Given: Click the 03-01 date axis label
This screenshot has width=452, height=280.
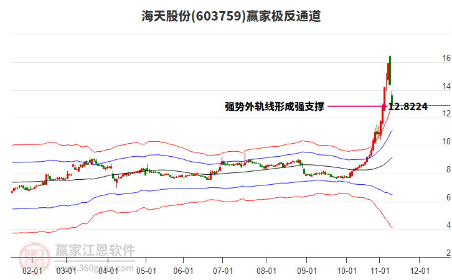Looking at the screenshot, I should 66,271.
